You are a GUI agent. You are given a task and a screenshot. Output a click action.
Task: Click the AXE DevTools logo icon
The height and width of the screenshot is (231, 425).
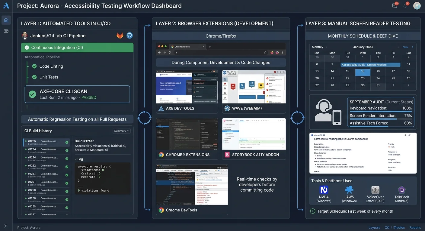pos(161,108)
